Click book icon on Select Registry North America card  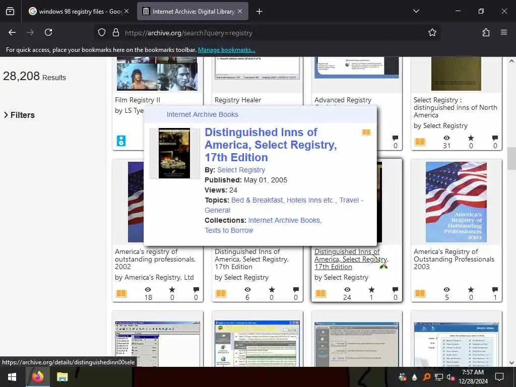[x=420, y=142]
